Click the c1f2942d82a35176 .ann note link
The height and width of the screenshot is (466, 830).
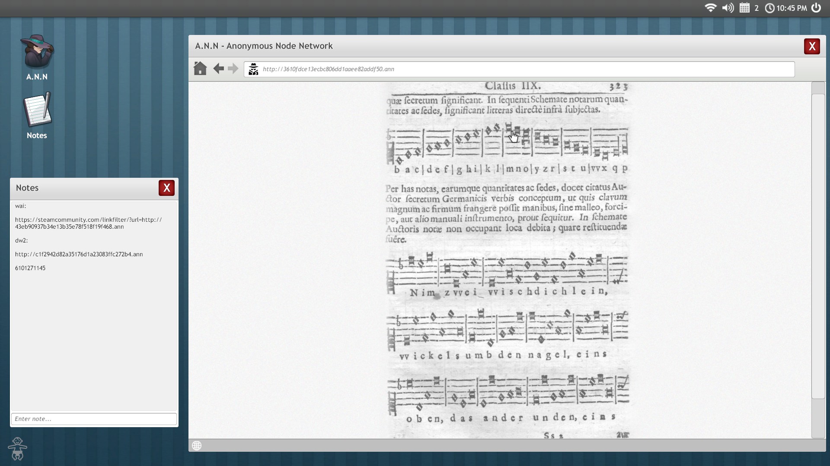point(79,254)
